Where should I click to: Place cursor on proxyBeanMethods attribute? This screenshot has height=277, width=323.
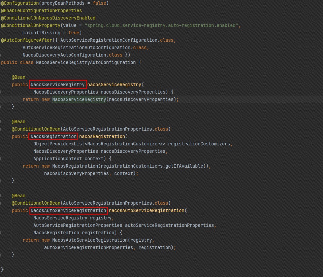63,3
